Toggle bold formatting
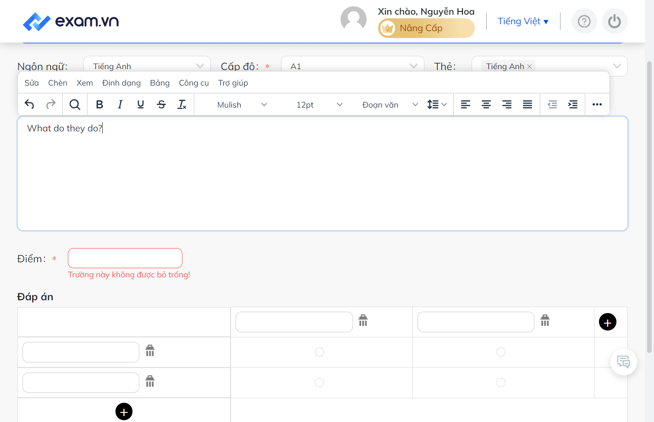The width and height of the screenshot is (654, 422). (99, 104)
